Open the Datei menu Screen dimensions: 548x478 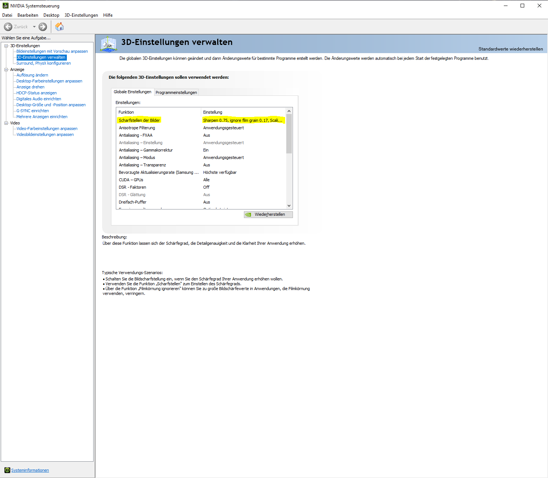tap(7, 15)
